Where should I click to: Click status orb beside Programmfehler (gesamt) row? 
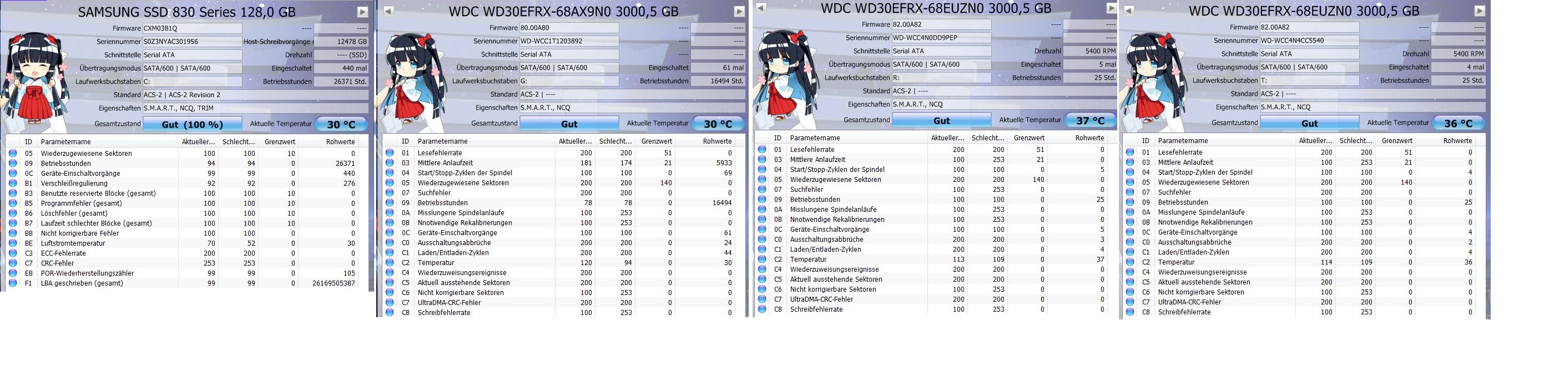(x=13, y=203)
